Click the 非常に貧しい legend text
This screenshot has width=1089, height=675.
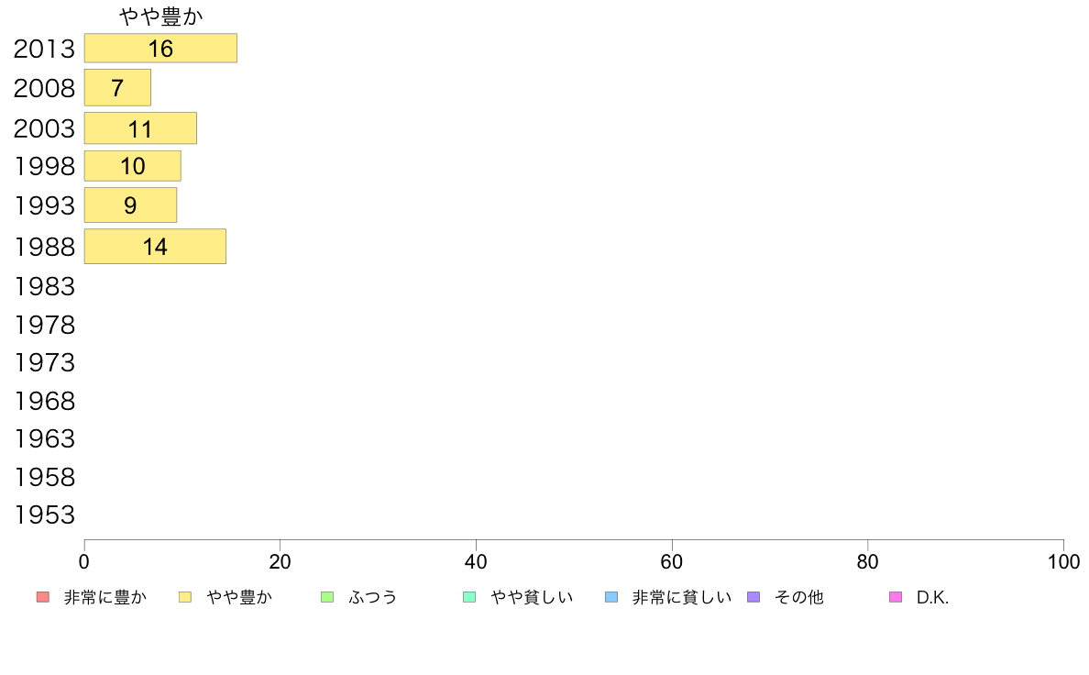coord(682,597)
